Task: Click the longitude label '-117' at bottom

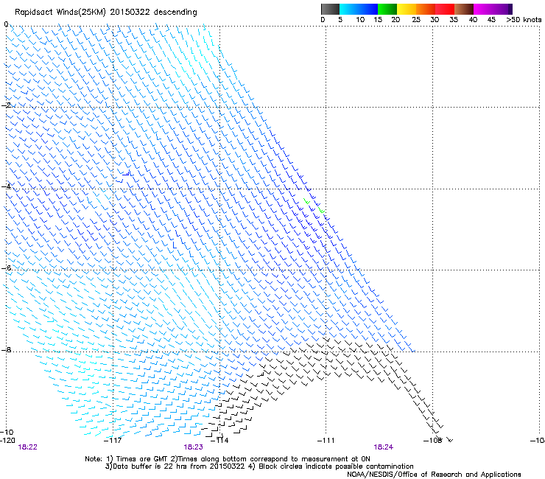Action: tap(113, 441)
